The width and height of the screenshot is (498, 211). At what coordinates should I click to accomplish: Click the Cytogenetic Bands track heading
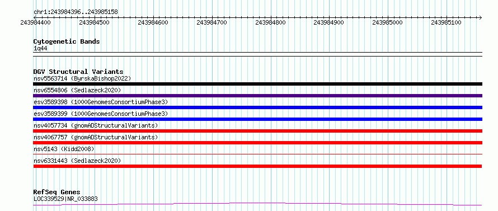point(67,41)
